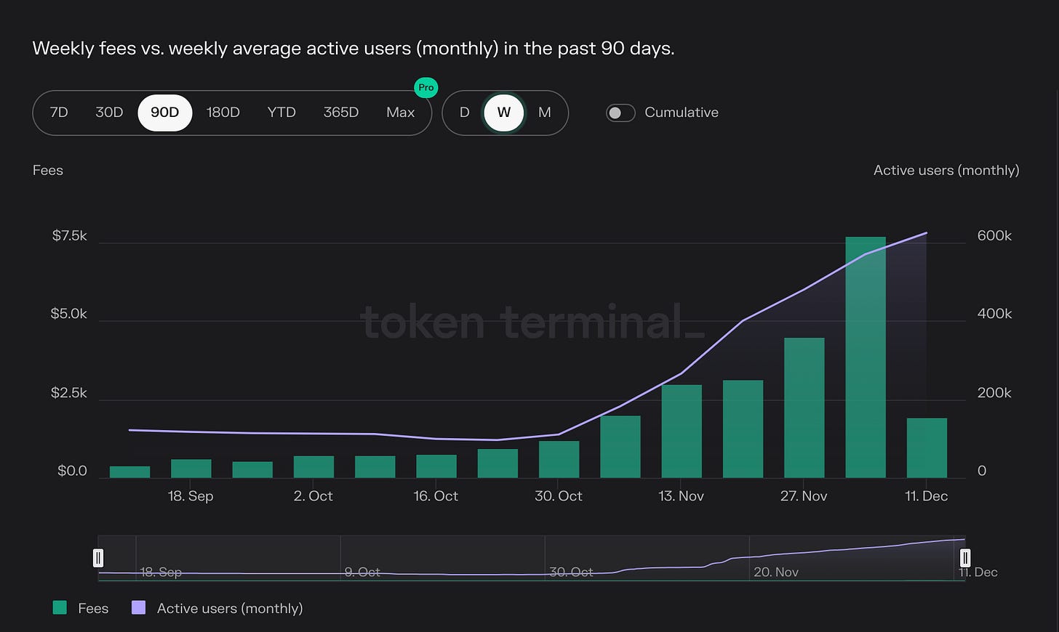Viewport: 1059px width, 632px height.
Task: Click the 600k axis label
Action: pos(994,236)
